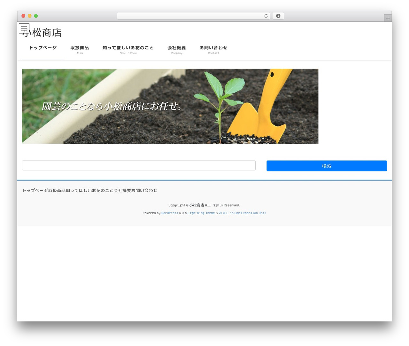This screenshot has height=346, width=409.
Task: Open VK All in One Expansion Unit link
Action: tap(242, 213)
